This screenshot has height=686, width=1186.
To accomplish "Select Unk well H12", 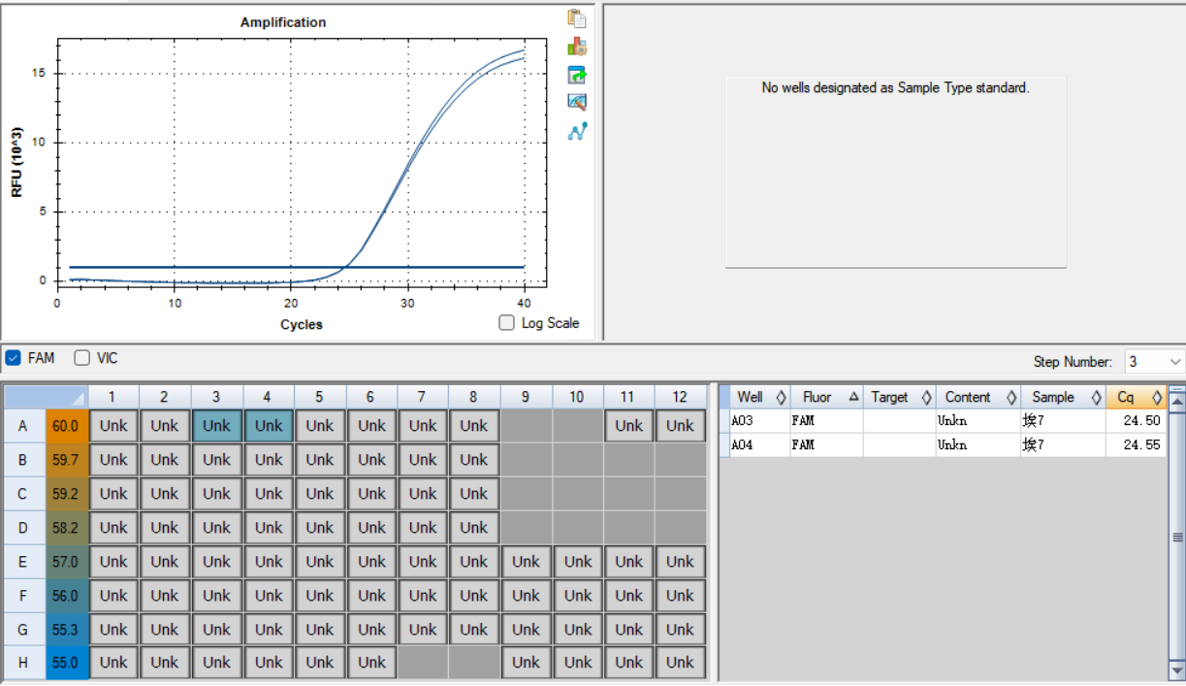I will tap(680, 663).
